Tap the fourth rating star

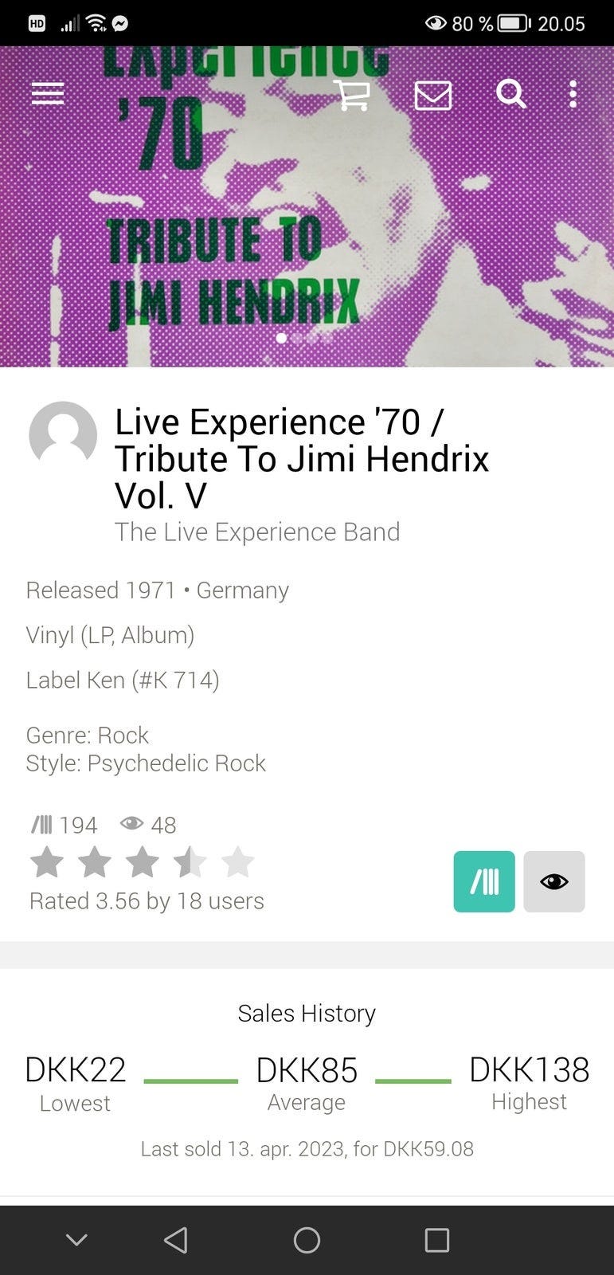(190, 862)
